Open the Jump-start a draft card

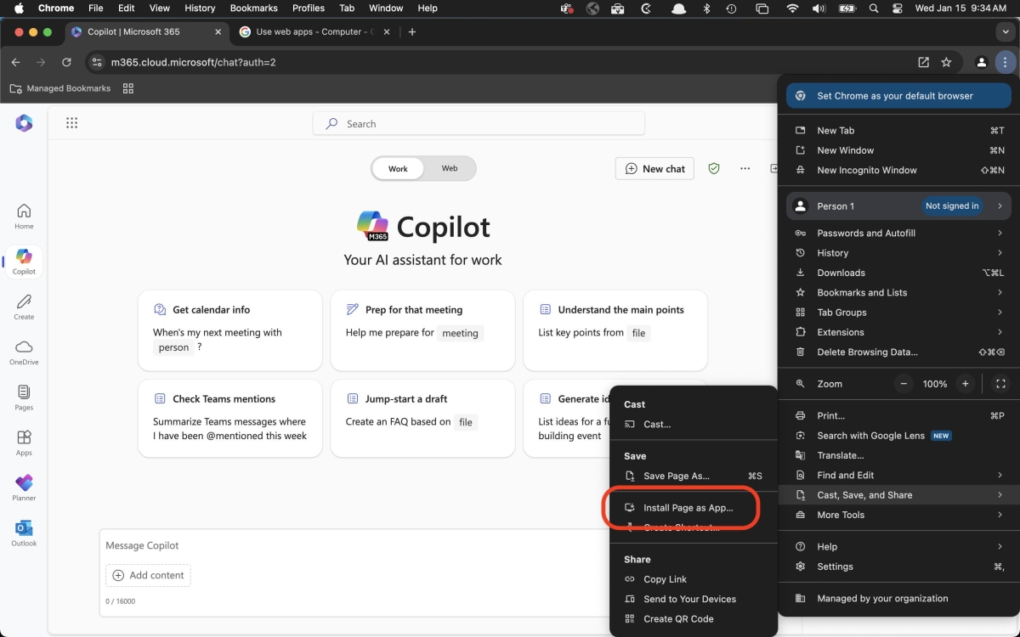coord(422,419)
